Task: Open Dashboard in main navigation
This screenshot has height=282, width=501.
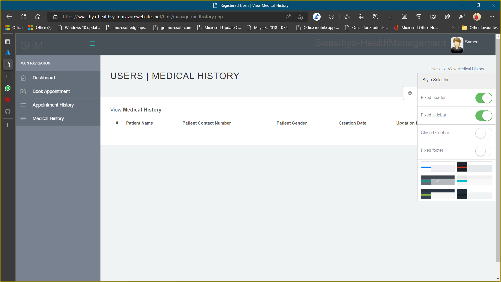Action: click(x=58, y=78)
